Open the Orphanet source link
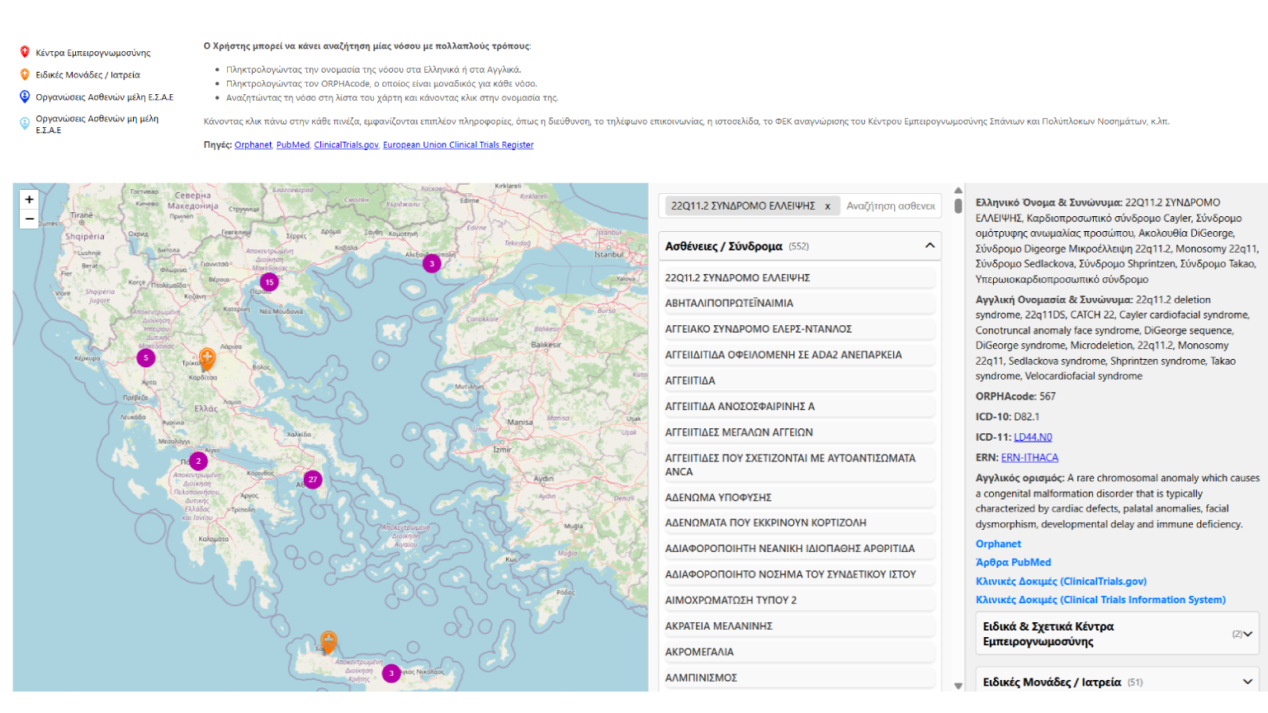Image resolution: width=1268 pixels, height=713 pixels. tap(253, 145)
